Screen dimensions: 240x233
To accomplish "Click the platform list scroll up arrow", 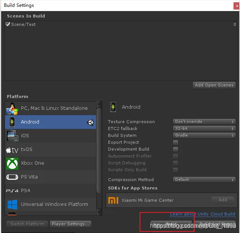I will (x=99, y=104).
